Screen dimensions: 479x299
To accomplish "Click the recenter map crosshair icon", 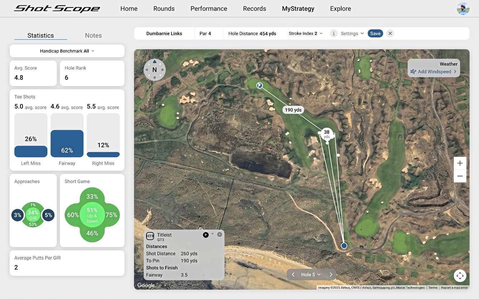I will (460, 276).
